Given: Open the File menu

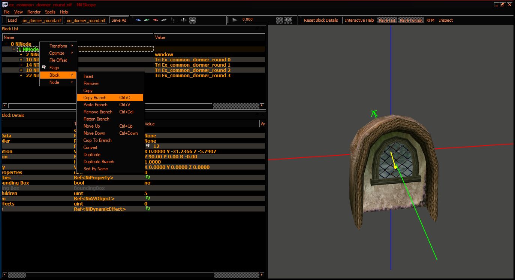Looking at the screenshot, I should [7, 12].
